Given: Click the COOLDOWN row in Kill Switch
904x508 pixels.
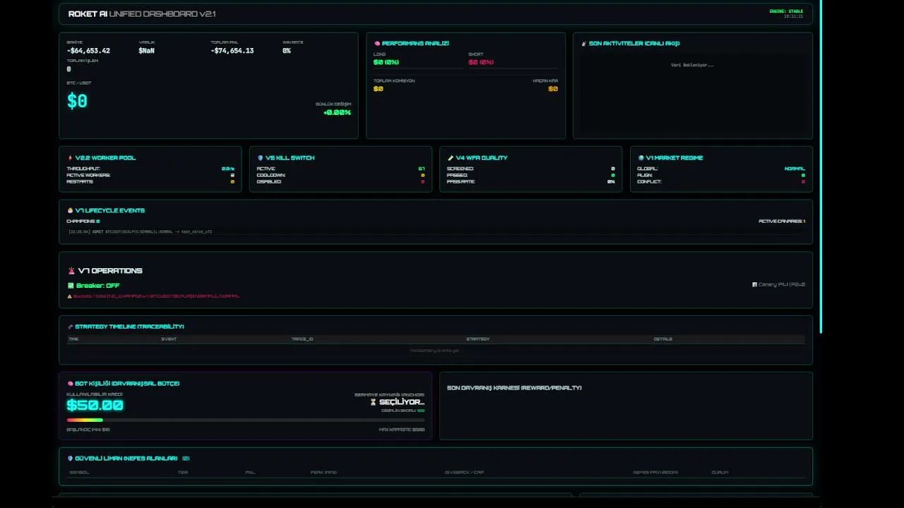Looking at the screenshot, I should tap(340, 175).
